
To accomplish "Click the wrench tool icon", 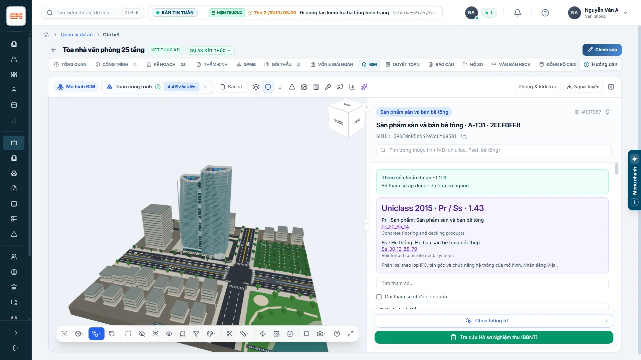I will pyautogui.click(x=328, y=87).
